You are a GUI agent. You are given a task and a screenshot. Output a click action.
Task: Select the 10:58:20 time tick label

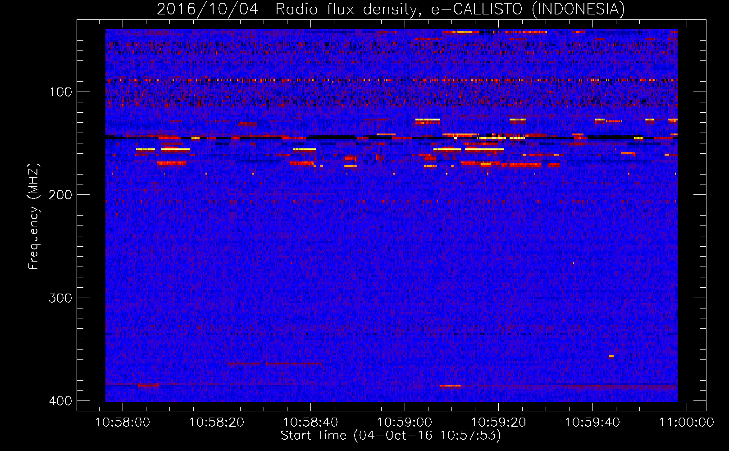(x=217, y=423)
